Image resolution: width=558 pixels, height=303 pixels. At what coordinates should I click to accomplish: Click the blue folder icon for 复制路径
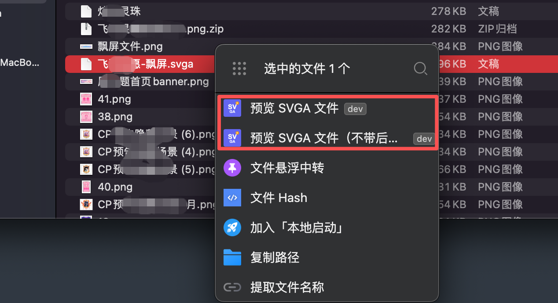point(232,257)
